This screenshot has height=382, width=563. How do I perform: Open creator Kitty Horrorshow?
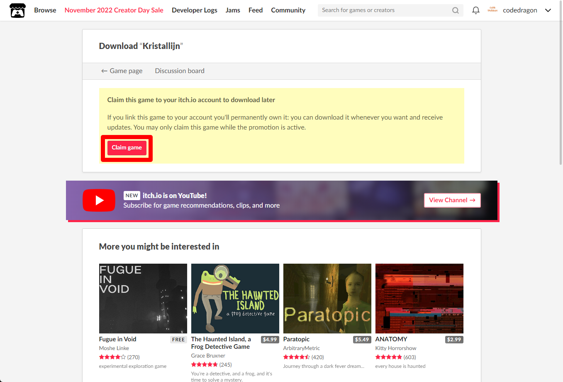click(396, 348)
